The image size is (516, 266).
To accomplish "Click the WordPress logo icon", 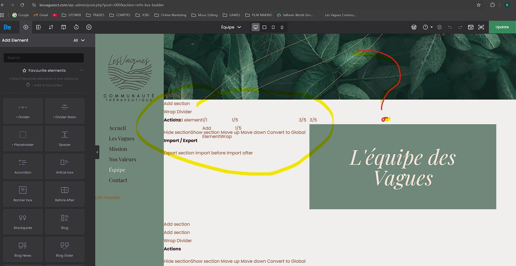I will pos(414,27).
